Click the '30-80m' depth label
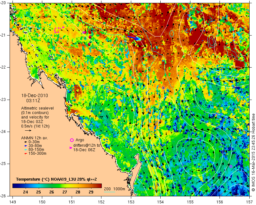Image resolution: width=256 pixels, height=205 pixels. click(x=35, y=146)
